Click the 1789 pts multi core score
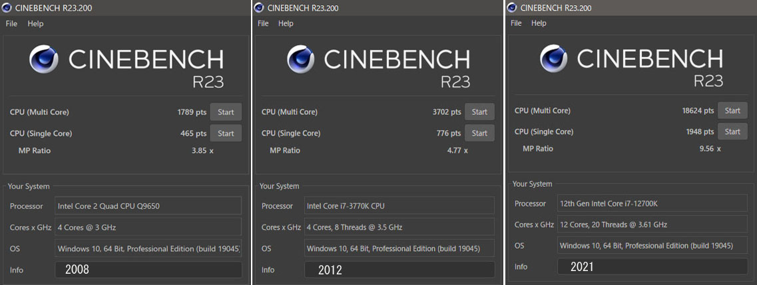Screen dimensions: 757x285 click(x=192, y=112)
